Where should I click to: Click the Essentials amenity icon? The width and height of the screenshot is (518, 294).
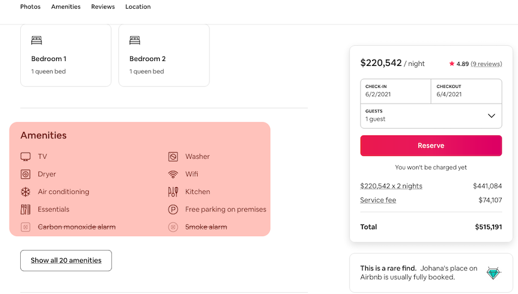25,209
